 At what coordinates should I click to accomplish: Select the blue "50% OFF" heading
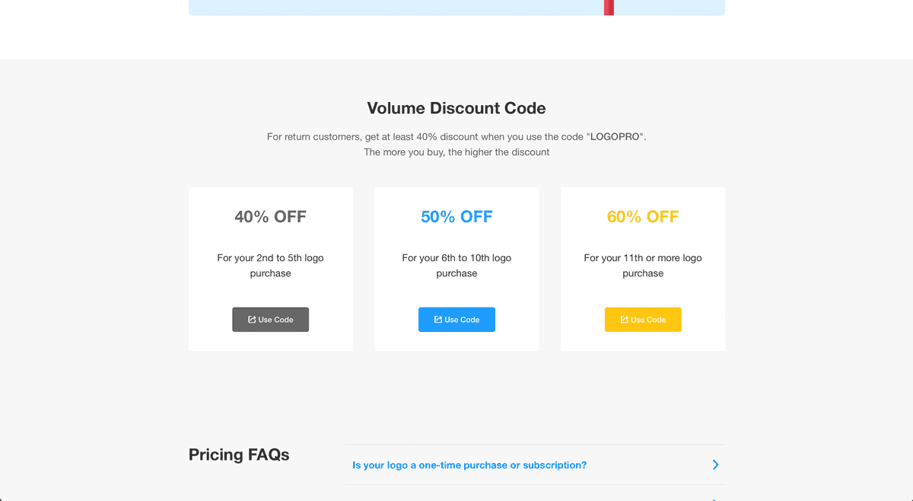[456, 217]
